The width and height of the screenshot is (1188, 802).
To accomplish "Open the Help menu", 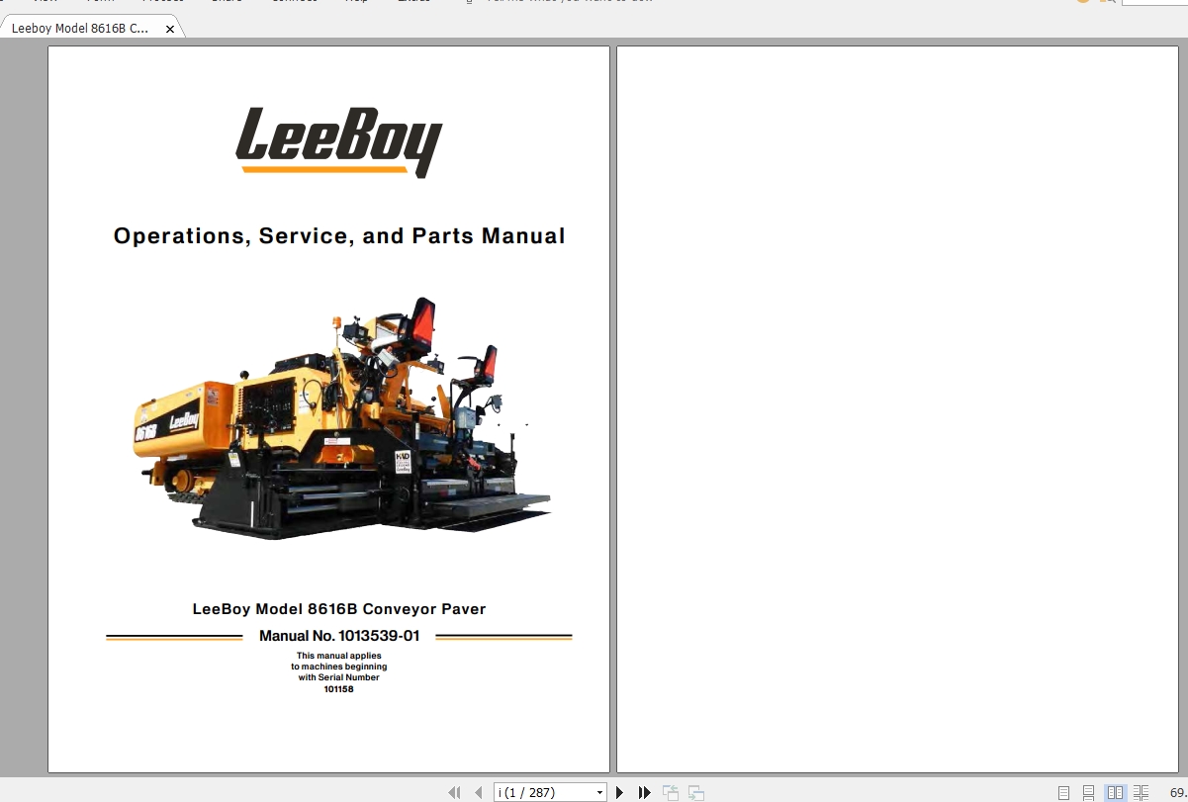I will pyautogui.click(x=356, y=2).
